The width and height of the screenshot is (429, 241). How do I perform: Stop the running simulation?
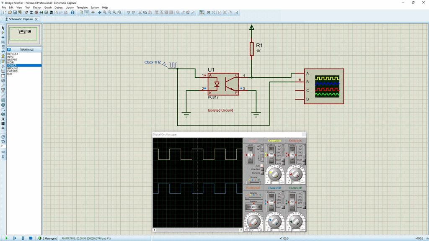point(31,238)
